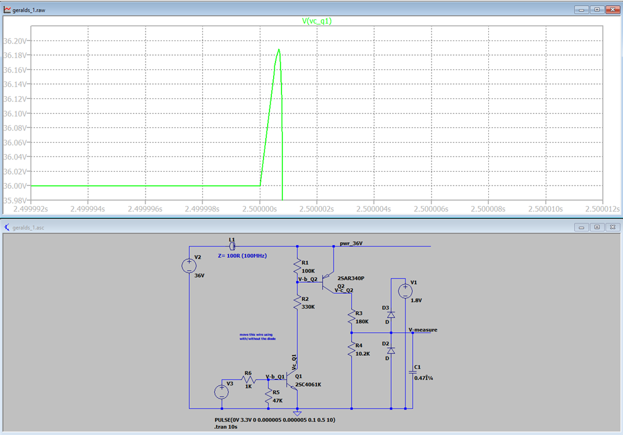Click the V(vc_q1) trace label
Screen dimensions: 623x435
[317, 21]
